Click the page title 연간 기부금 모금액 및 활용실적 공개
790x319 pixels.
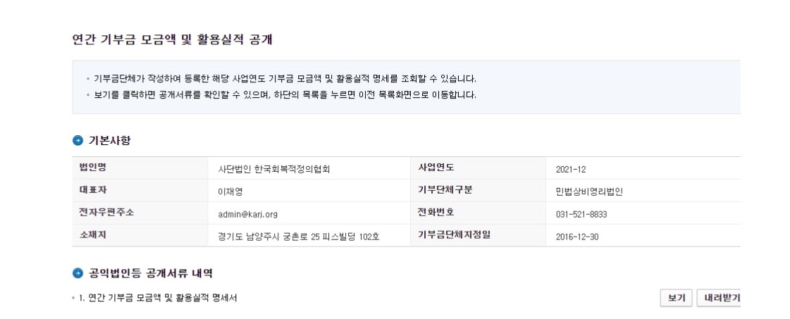click(173, 39)
